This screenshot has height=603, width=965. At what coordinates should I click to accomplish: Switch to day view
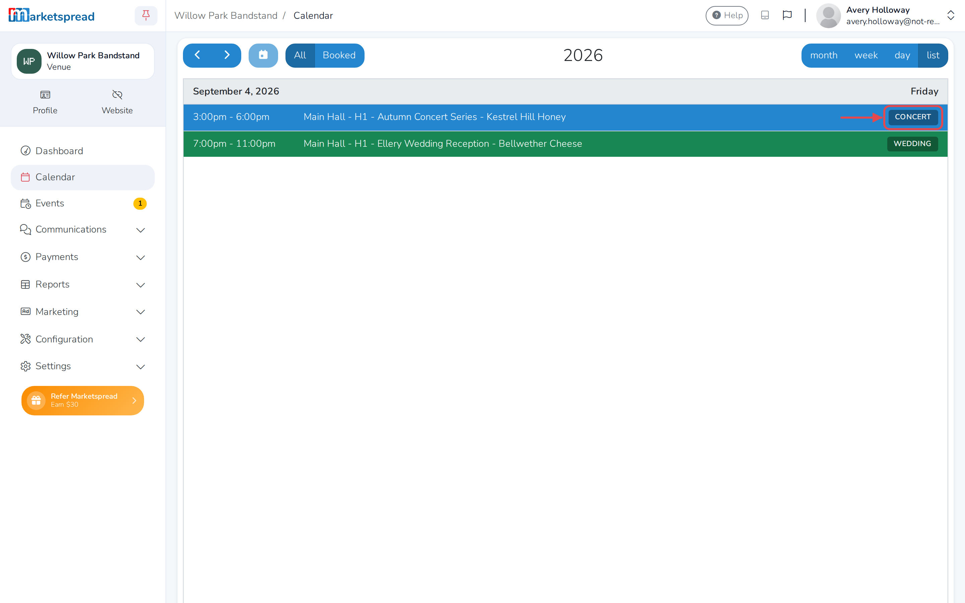click(x=902, y=55)
